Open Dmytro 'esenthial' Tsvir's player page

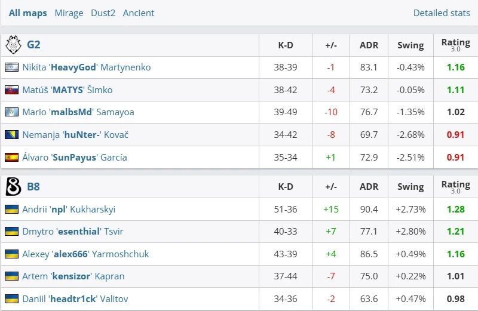point(73,232)
